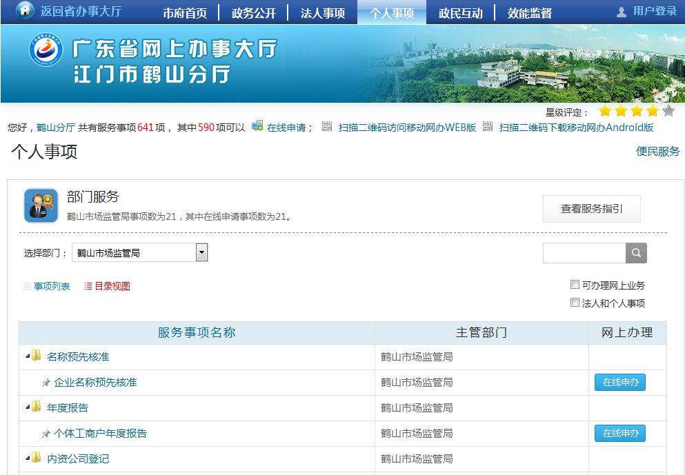Screen dimensions: 685x475
Task: Click the 查看服务指引 button
Action: (591, 209)
